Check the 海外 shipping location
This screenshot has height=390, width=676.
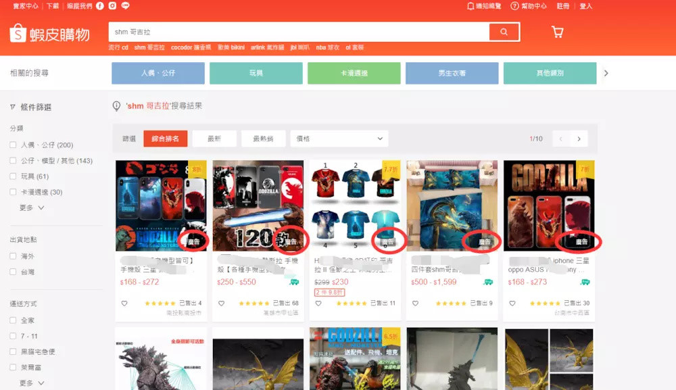(13, 256)
